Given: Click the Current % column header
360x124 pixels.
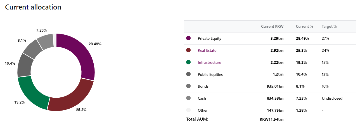Looking at the screenshot, I should (x=304, y=26).
